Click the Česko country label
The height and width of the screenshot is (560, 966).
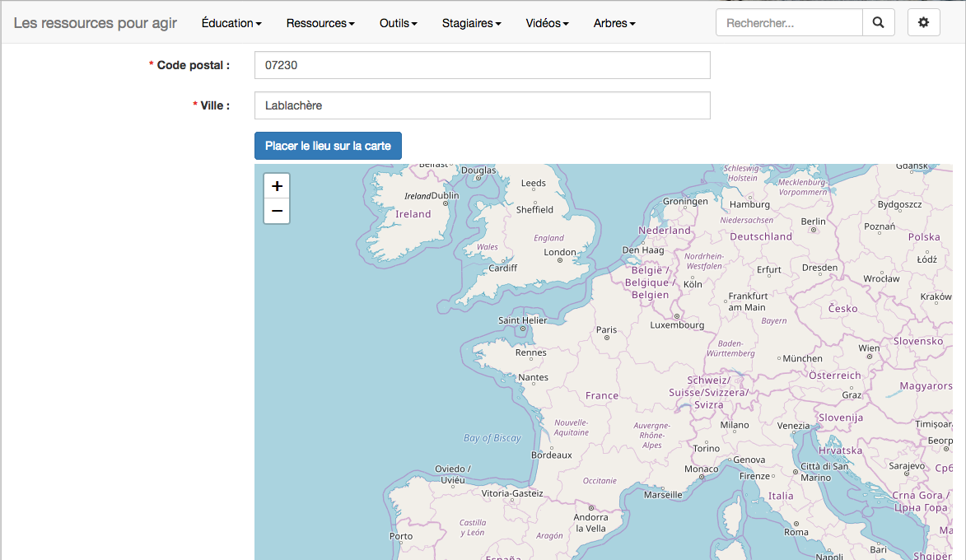click(x=842, y=309)
